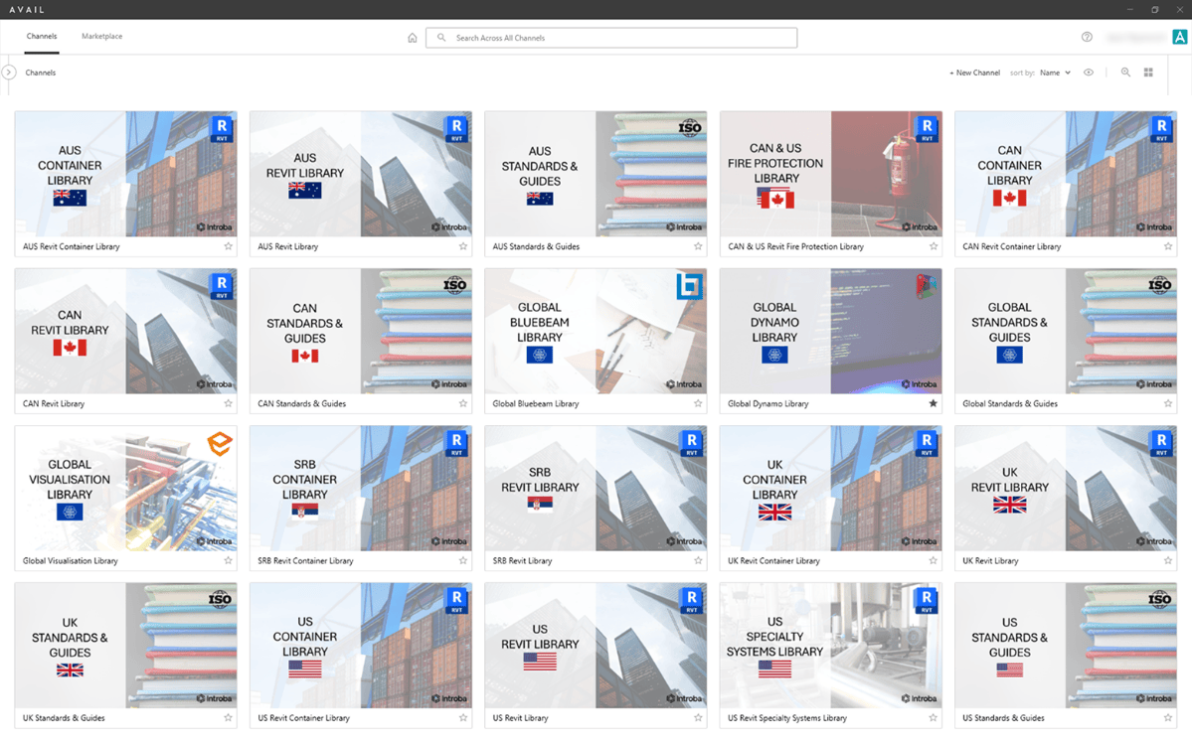
Task: Star the Global Visualisation Library channel
Action: coord(228,560)
